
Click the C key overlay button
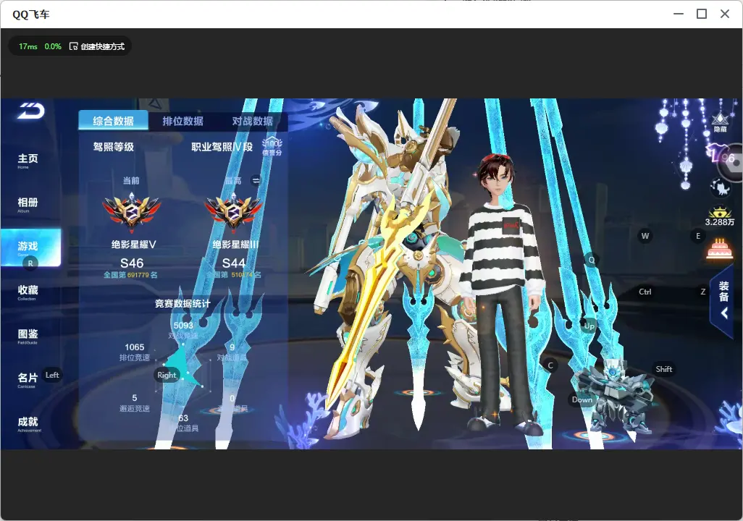click(x=550, y=365)
